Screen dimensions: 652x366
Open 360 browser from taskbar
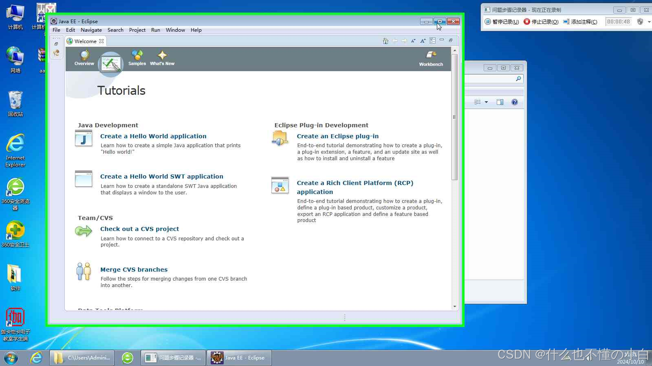coord(128,358)
